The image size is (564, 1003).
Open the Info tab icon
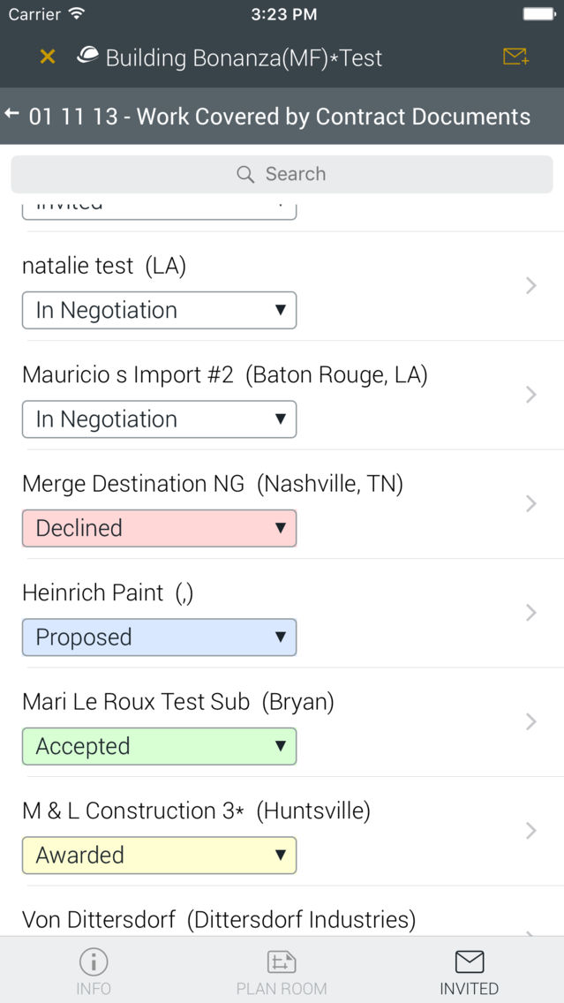[94, 962]
